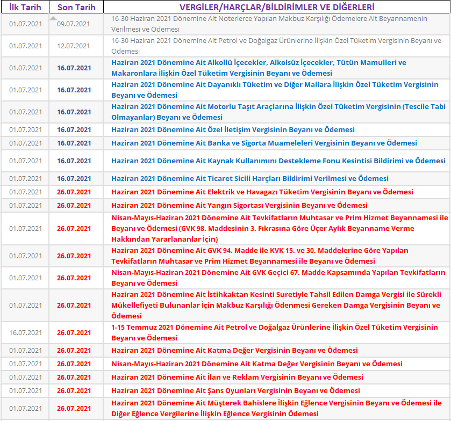Select the İlk Tarih cell '16.07.2021'

tap(26, 333)
